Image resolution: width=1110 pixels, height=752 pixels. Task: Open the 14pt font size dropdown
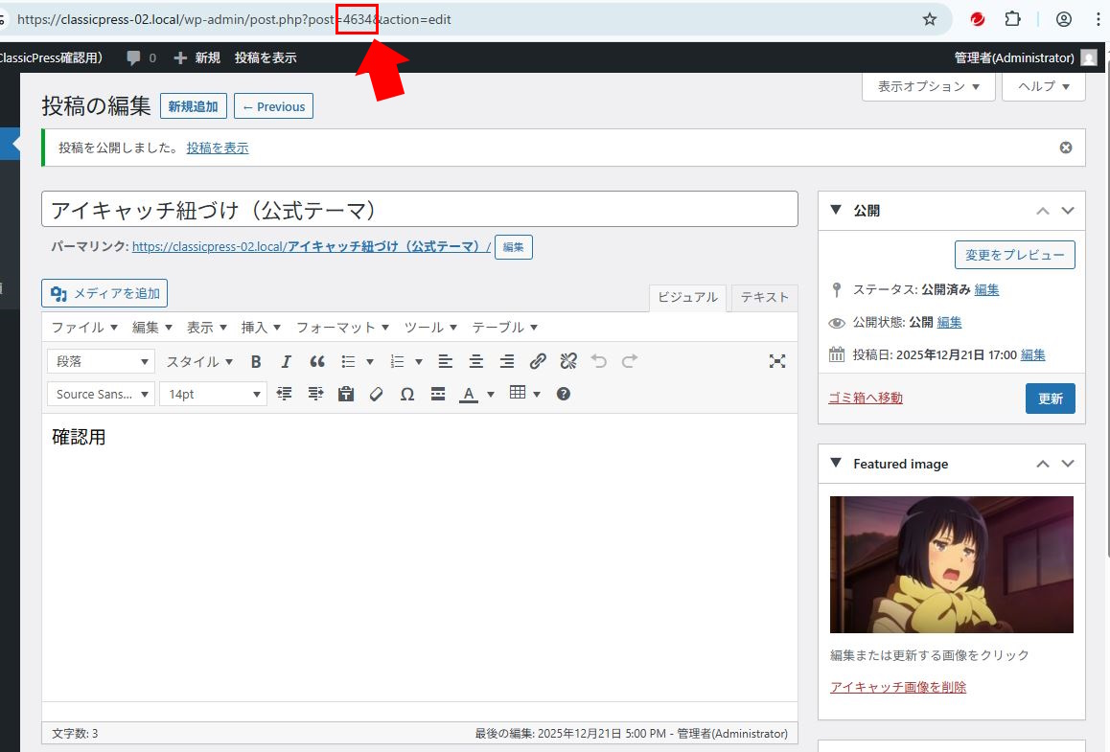coord(212,394)
